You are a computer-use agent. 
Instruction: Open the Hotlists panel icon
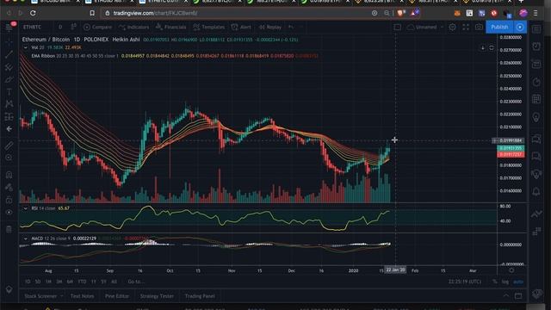pos(536,82)
